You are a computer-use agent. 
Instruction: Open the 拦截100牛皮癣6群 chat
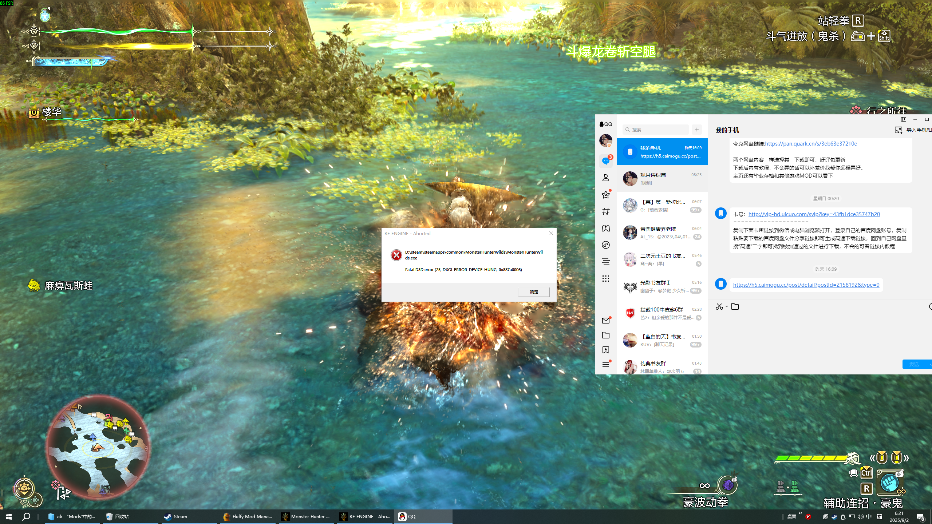click(662, 313)
